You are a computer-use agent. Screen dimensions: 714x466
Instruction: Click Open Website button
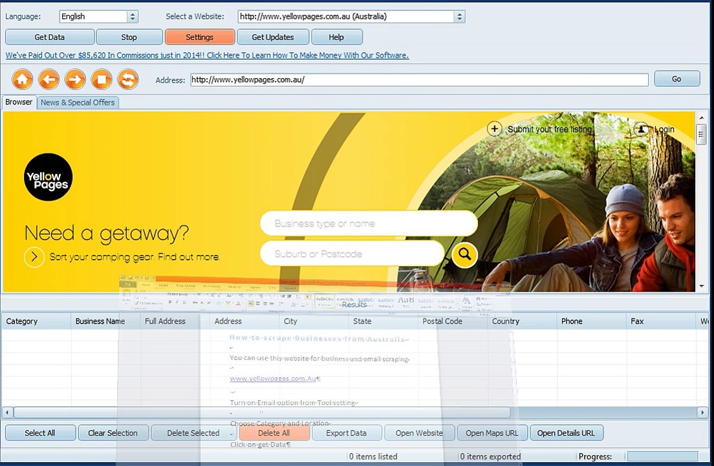tap(419, 433)
